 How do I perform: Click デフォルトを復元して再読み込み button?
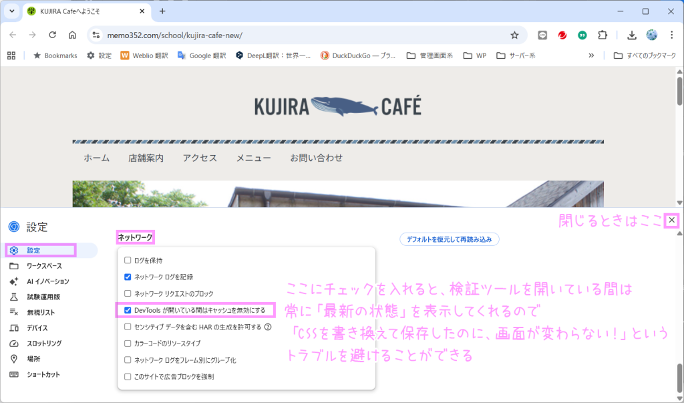coord(449,239)
